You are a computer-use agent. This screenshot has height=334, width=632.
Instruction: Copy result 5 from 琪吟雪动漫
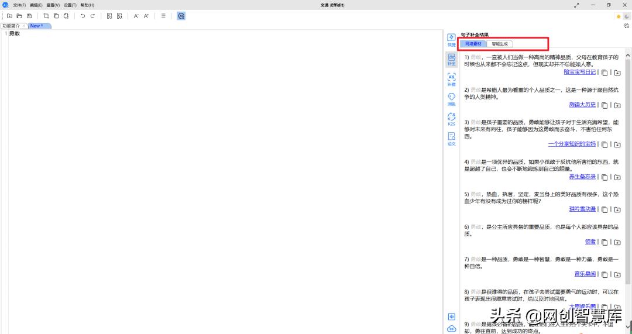coord(604,210)
